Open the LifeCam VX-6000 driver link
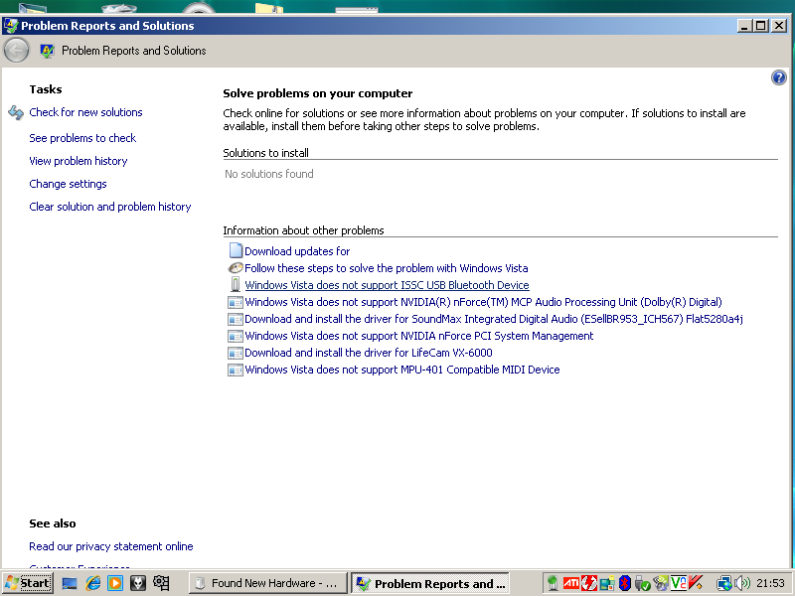This screenshot has height=596, width=795. point(369,353)
